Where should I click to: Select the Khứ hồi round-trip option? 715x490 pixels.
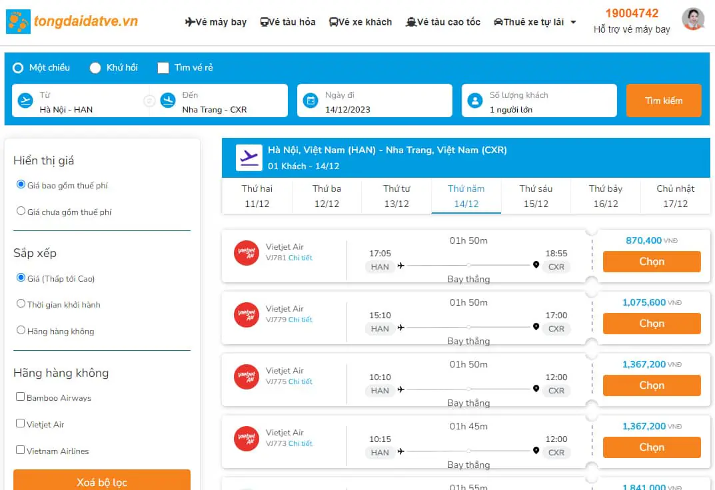pyautogui.click(x=95, y=68)
